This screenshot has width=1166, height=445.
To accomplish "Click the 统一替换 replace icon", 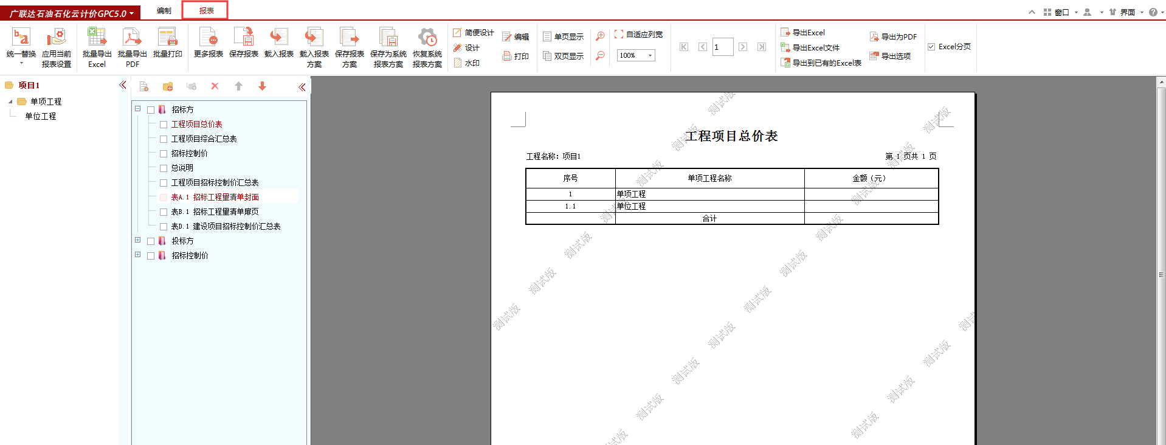I will [21, 38].
